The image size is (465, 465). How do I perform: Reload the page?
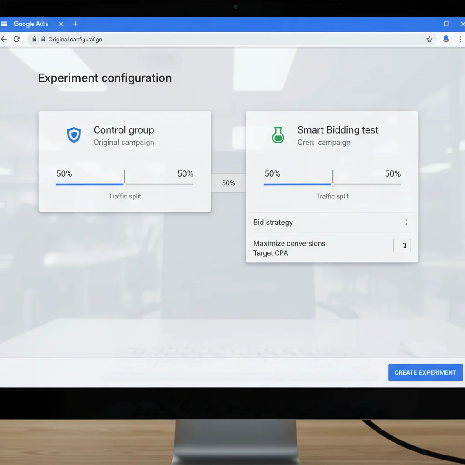(17, 39)
